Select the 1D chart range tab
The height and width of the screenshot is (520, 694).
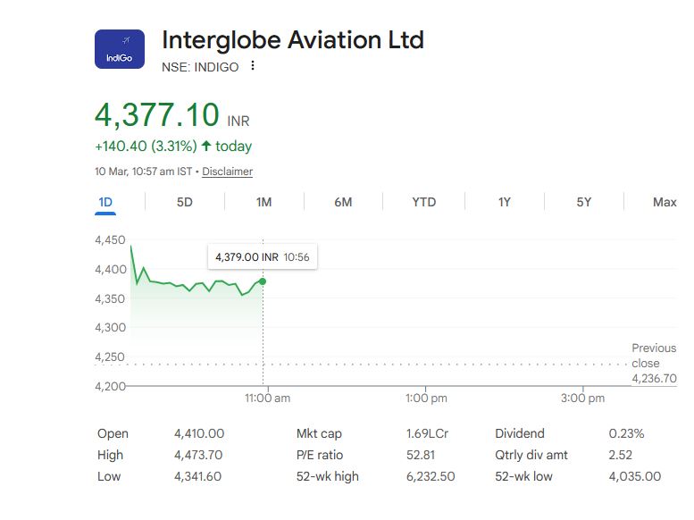click(x=105, y=202)
